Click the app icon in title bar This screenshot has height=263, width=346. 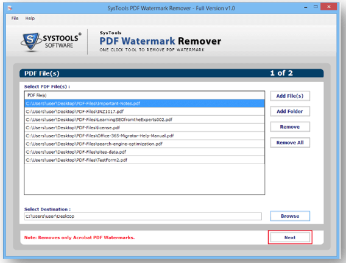(x=10, y=9)
